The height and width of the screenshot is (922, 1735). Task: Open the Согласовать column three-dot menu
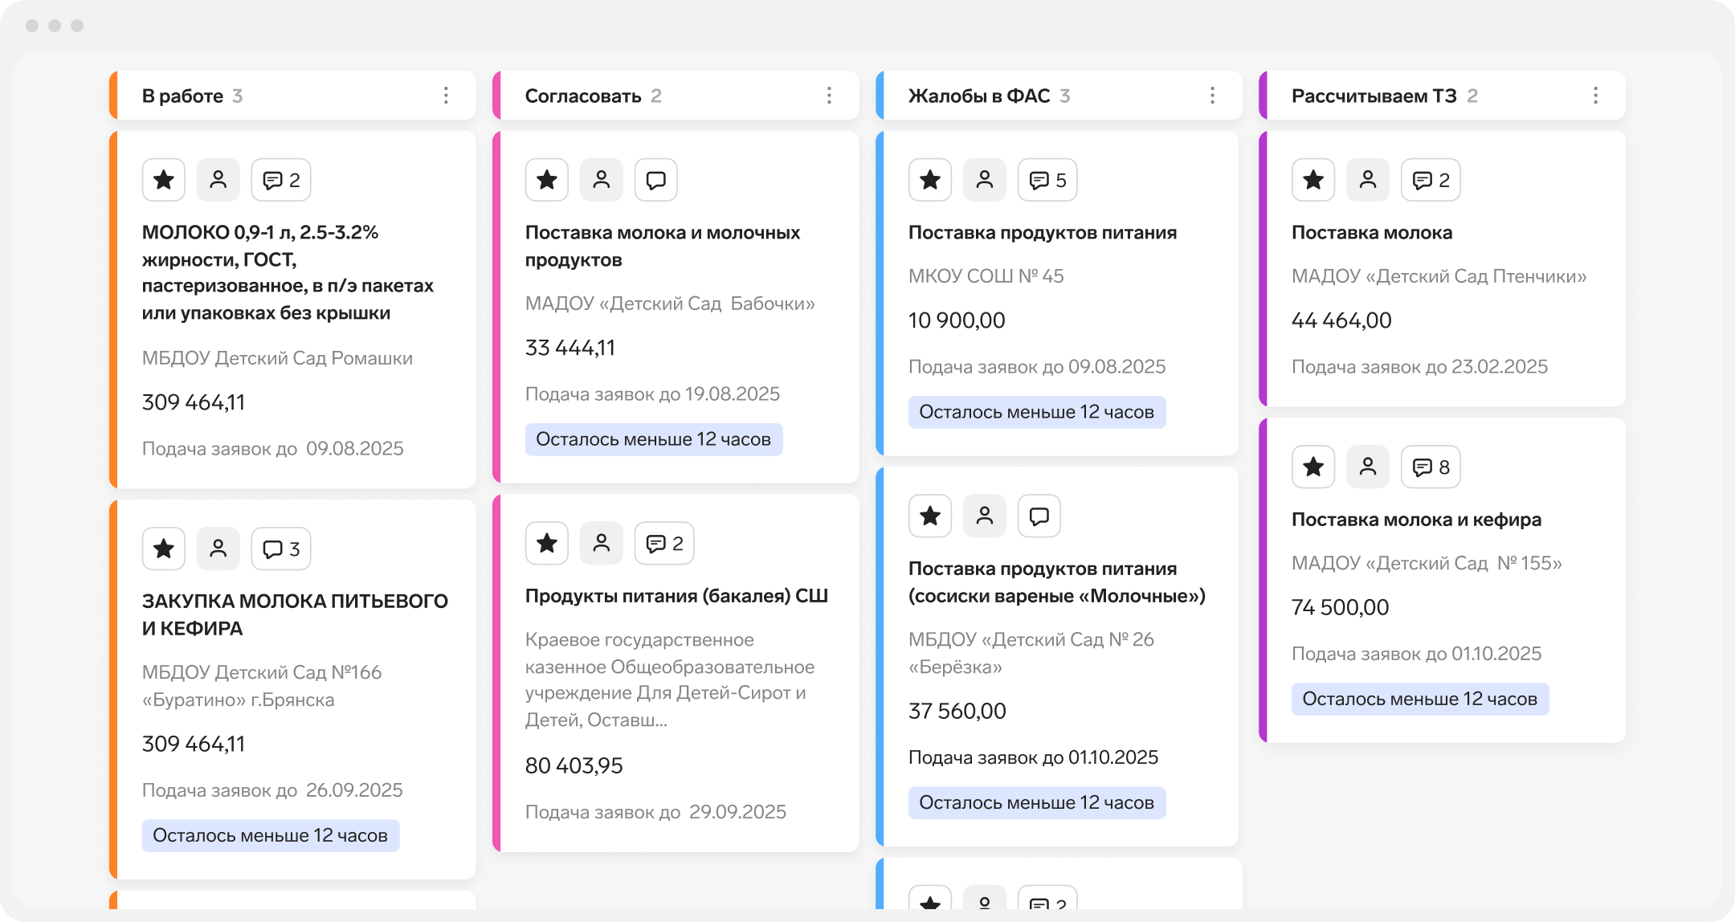pyautogui.click(x=829, y=96)
